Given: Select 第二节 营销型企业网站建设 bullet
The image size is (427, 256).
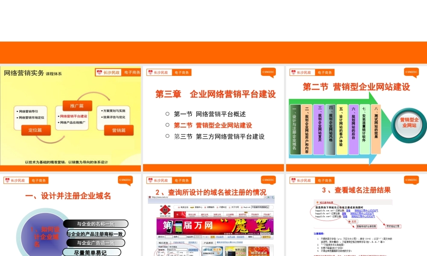Looking at the screenshot, I should tap(213, 125).
